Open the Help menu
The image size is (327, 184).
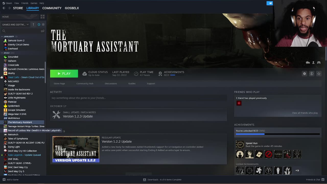[42, 3]
